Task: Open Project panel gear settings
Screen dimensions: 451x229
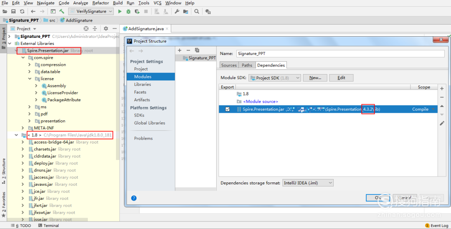Action: coord(106,29)
